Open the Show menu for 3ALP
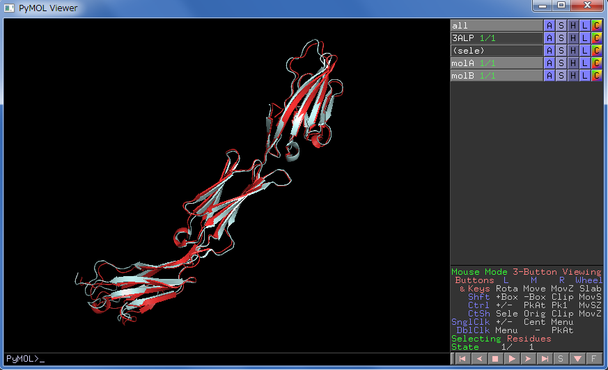 pyautogui.click(x=561, y=38)
